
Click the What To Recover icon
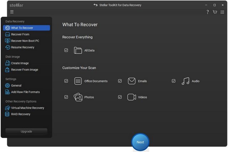coord(7,28)
